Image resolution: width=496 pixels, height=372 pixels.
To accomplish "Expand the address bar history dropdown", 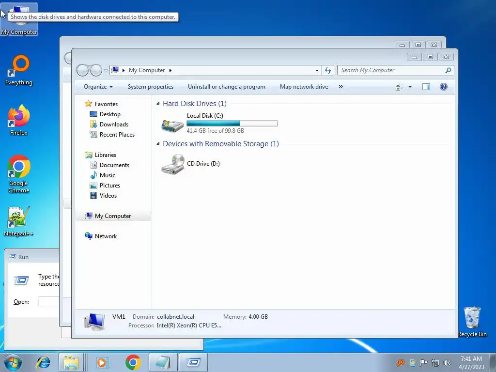I will click(317, 70).
